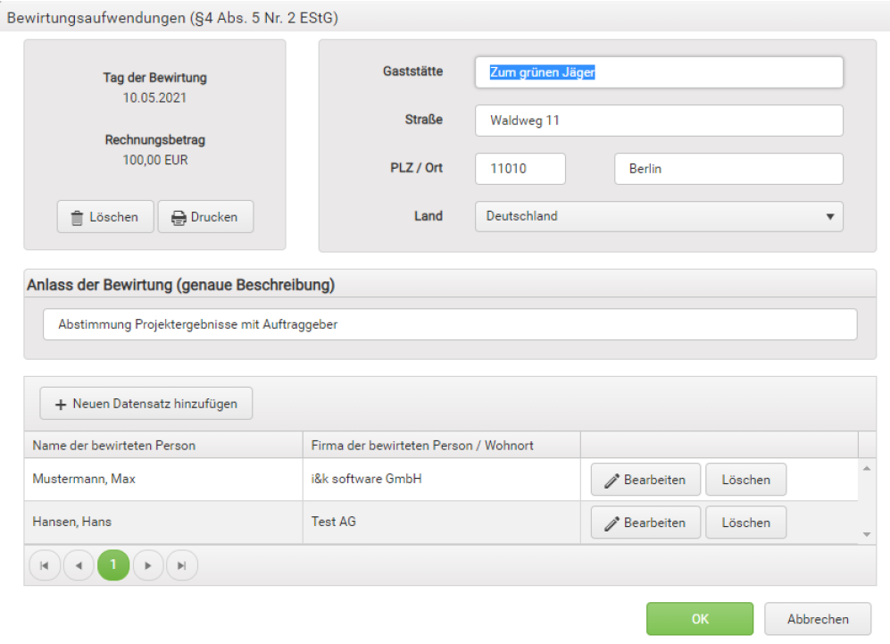Delete the Hansen, Hans row
890x644 pixels.
745,523
